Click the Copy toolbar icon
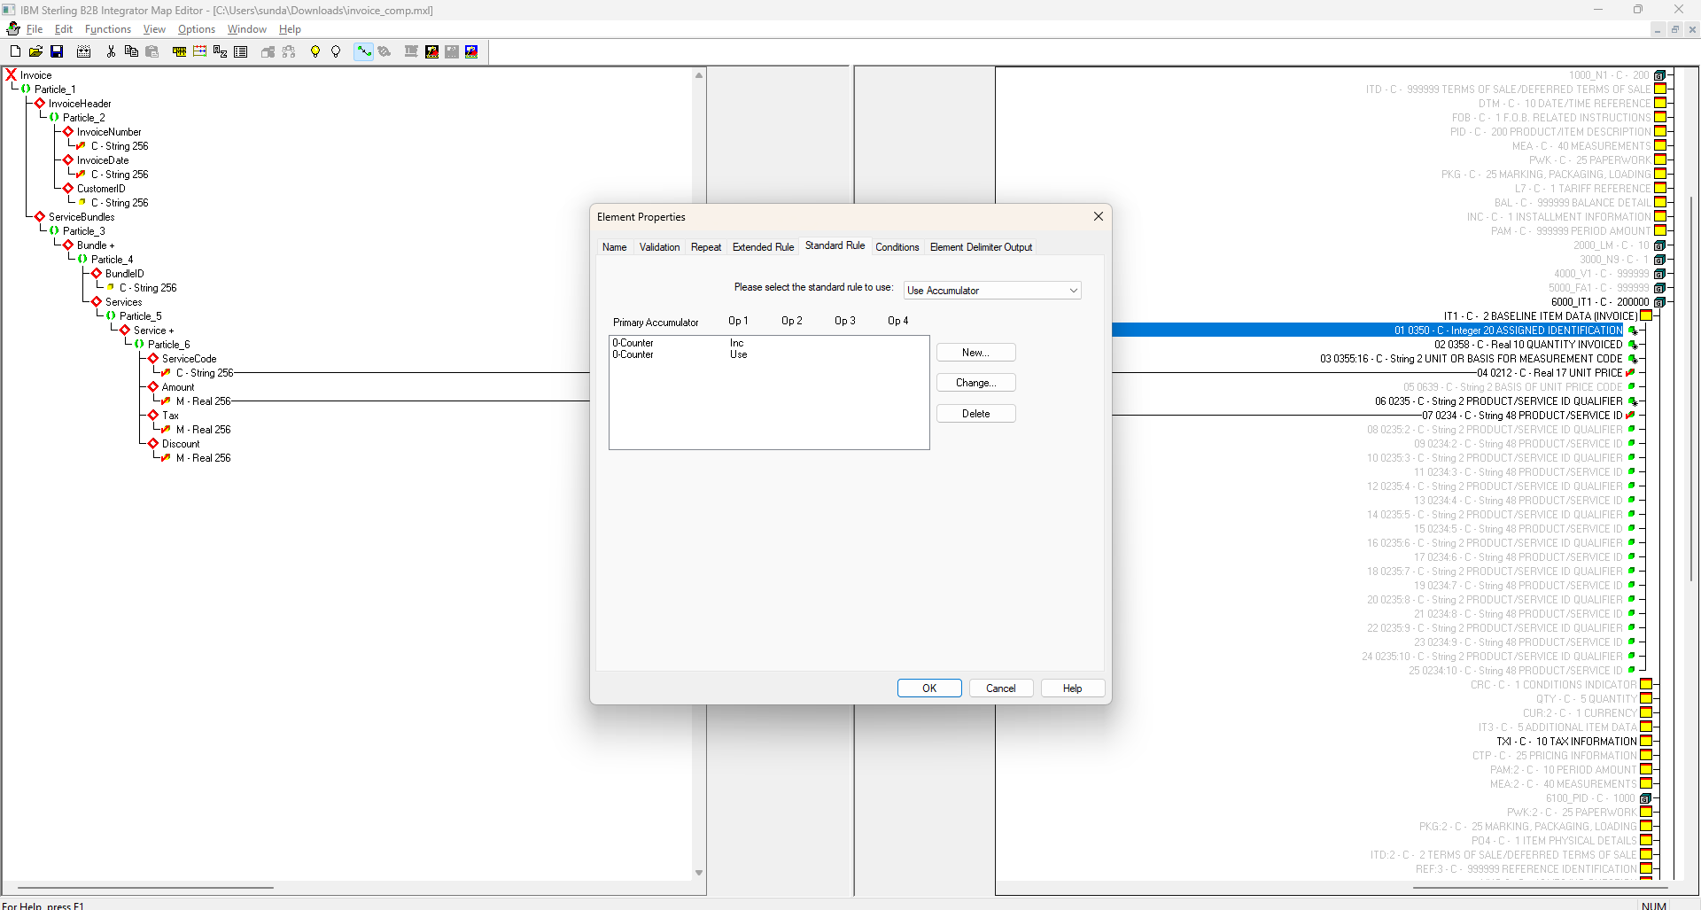Viewport: 1701px width, 910px height. pyautogui.click(x=131, y=51)
